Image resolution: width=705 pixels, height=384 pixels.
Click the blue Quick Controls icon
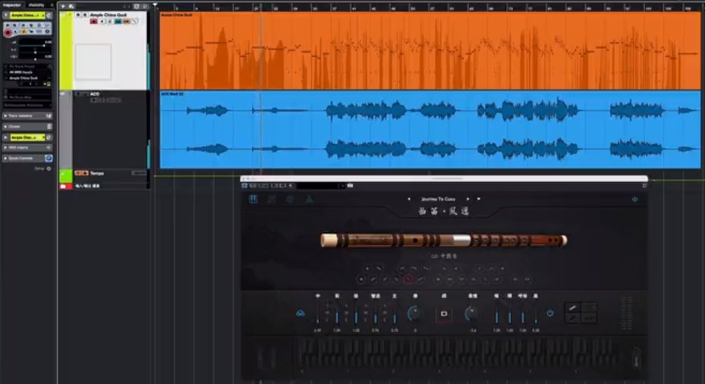coord(49,158)
